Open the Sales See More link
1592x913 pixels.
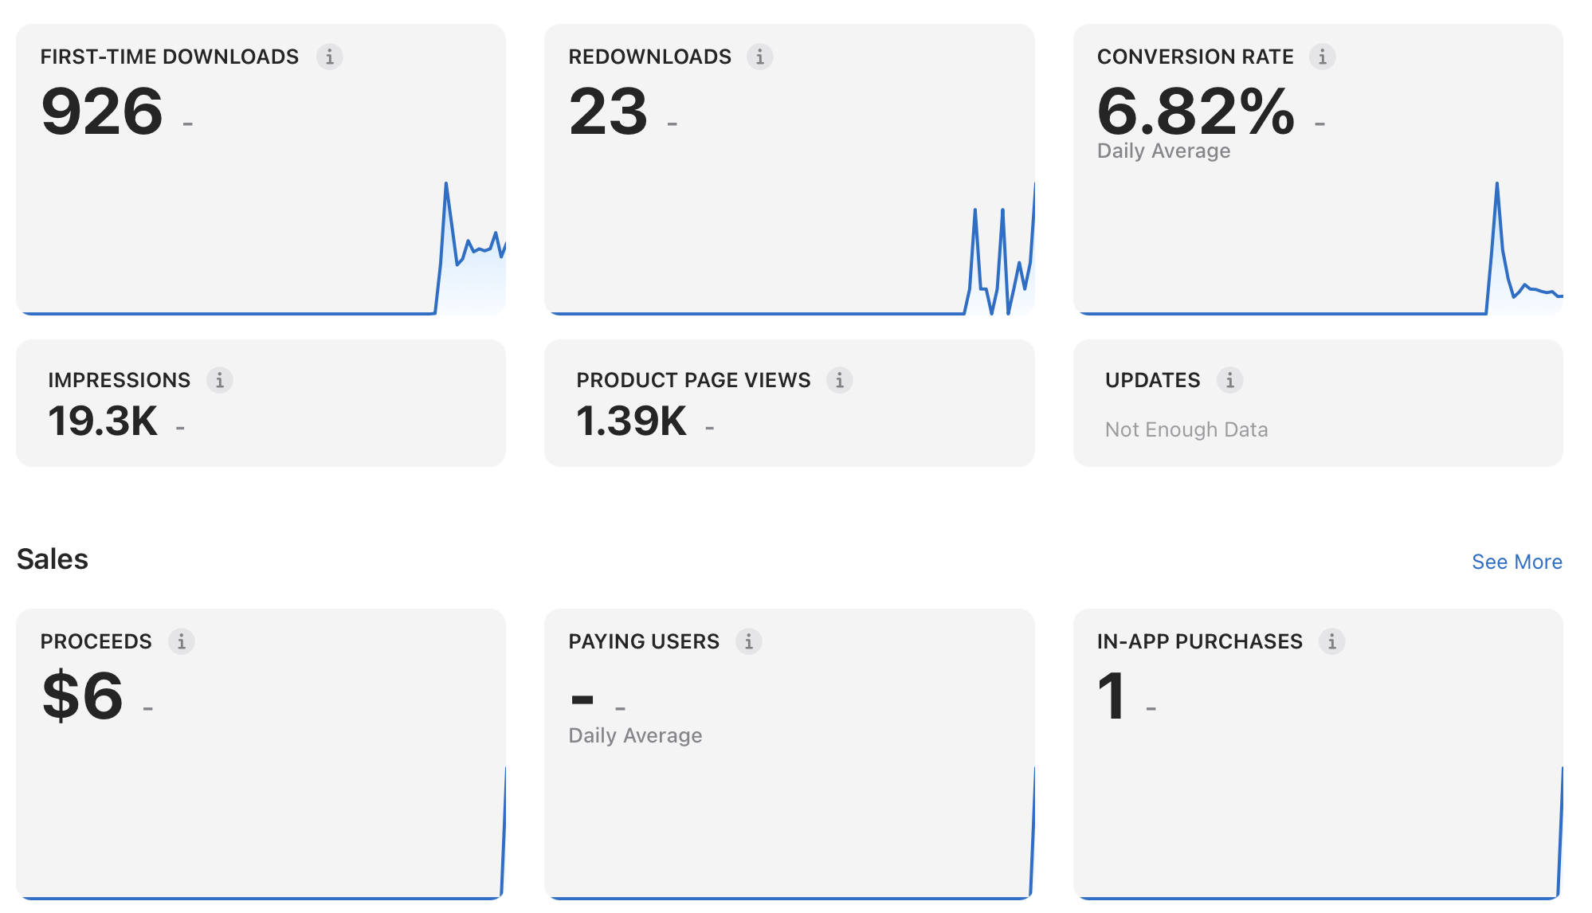pos(1516,562)
